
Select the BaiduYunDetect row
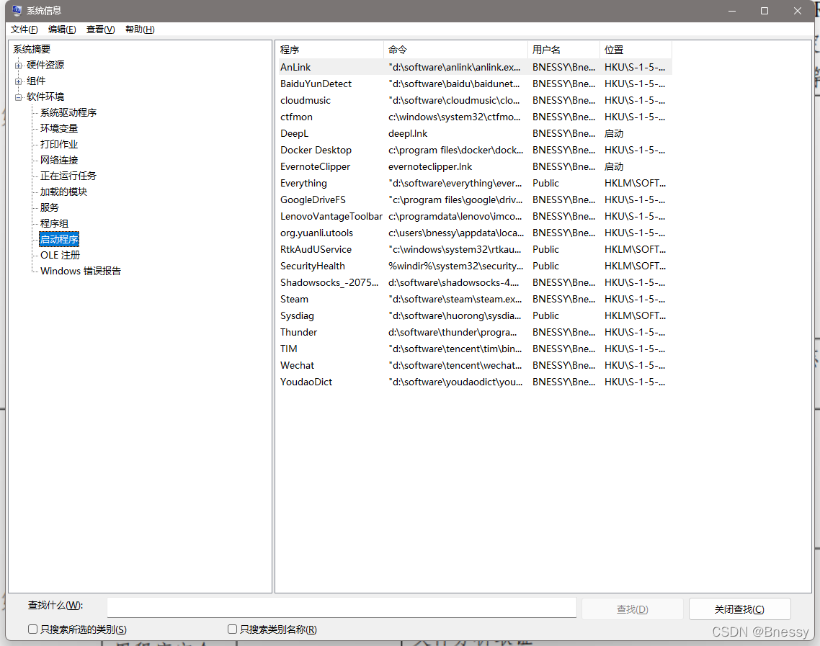(474, 84)
